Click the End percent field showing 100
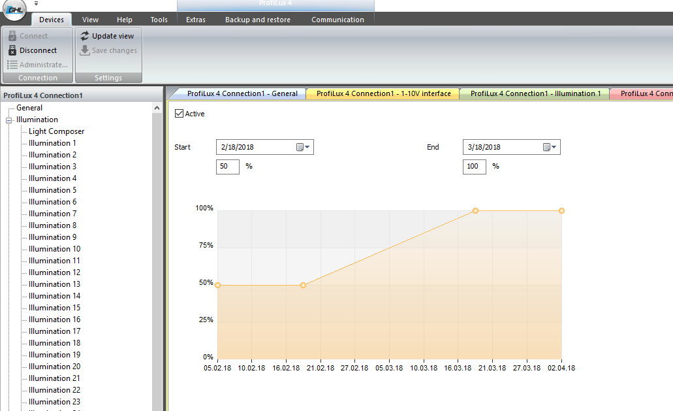 475,167
